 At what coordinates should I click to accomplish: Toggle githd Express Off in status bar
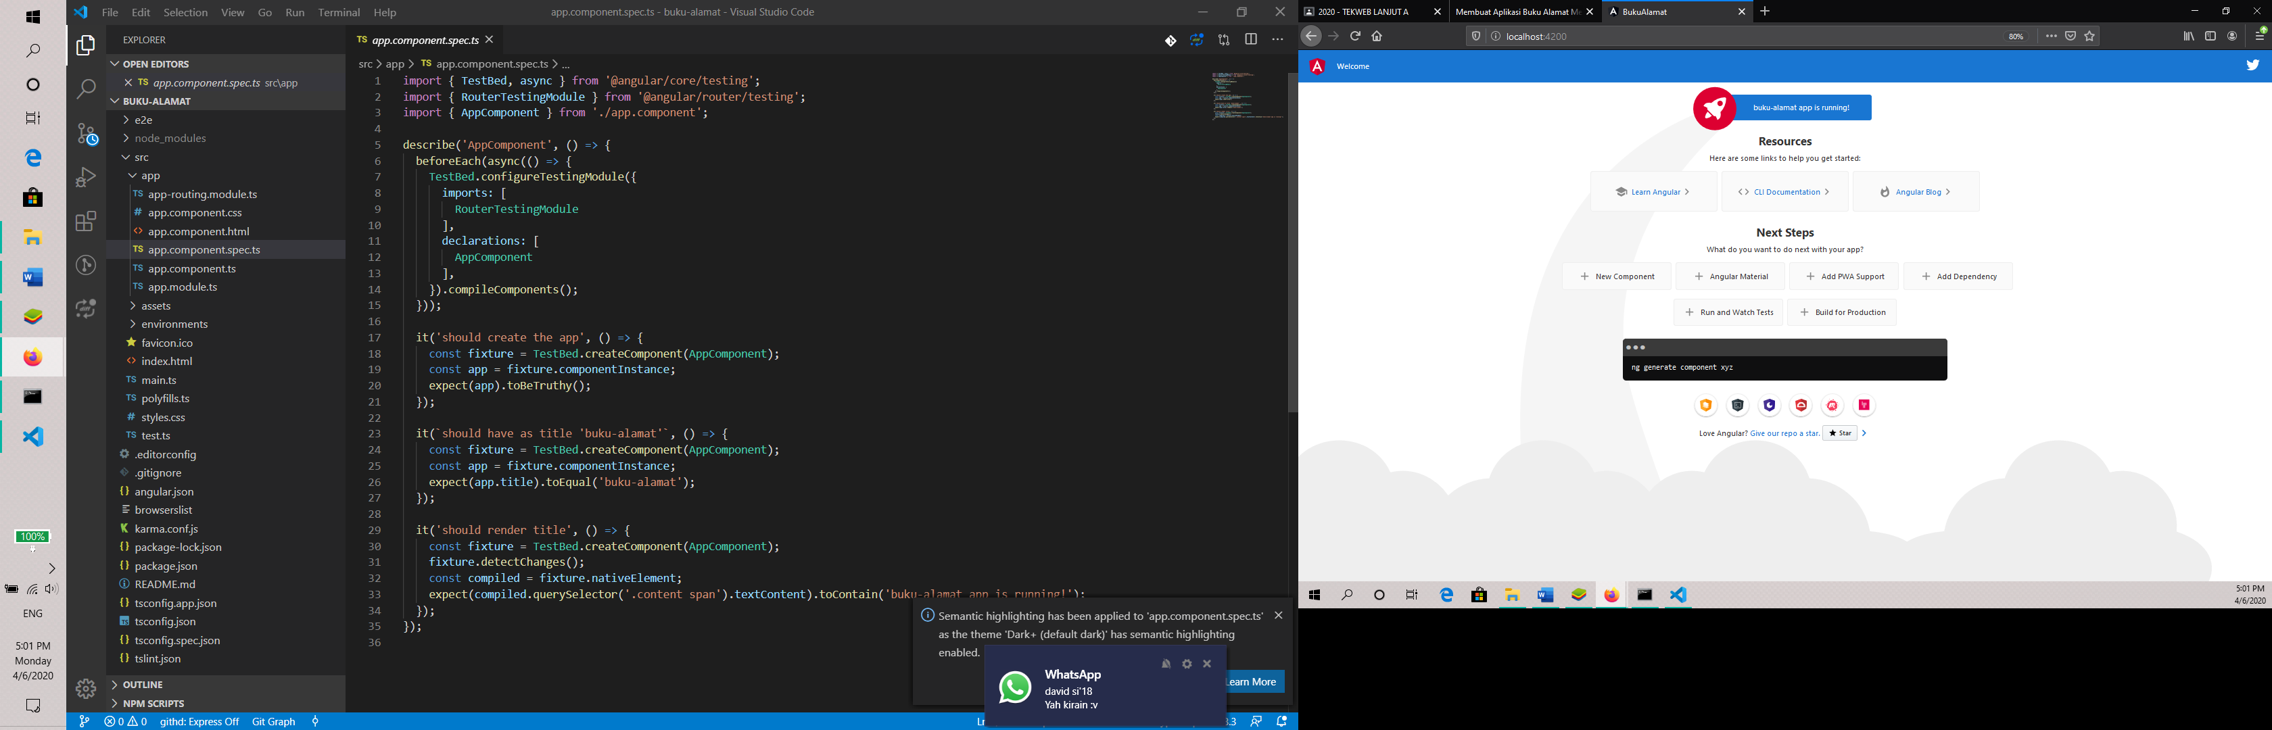coord(199,721)
